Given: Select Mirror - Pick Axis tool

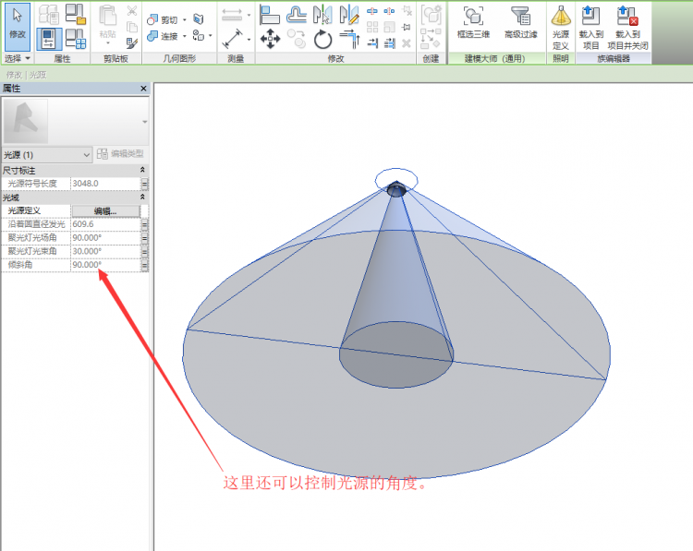Looking at the screenshot, I should point(322,15).
